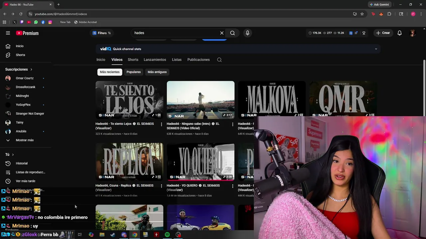Image resolution: width=426 pixels, height=239 pixels.
Task: Open the Omar Courtz subscription
Action: (x=25, y=78)
